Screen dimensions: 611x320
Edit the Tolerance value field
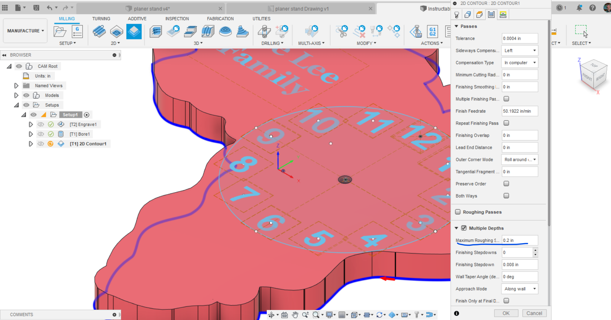(x=520, y=38)
